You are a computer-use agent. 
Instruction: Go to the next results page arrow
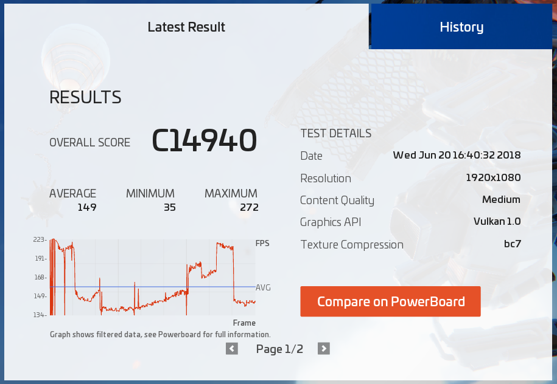click(324, 349)
